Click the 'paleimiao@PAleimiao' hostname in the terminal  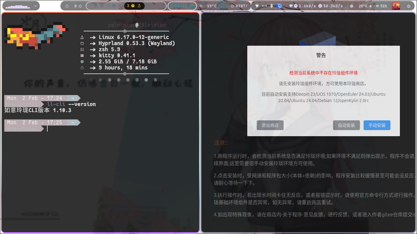point(137,25)
